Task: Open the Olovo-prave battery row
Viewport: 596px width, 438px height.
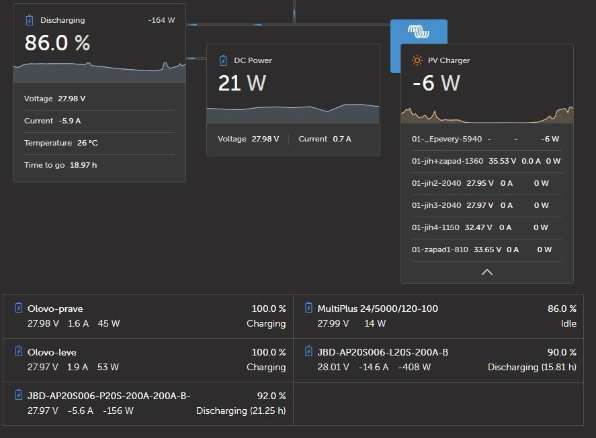Action: click(x=148, y=317)
